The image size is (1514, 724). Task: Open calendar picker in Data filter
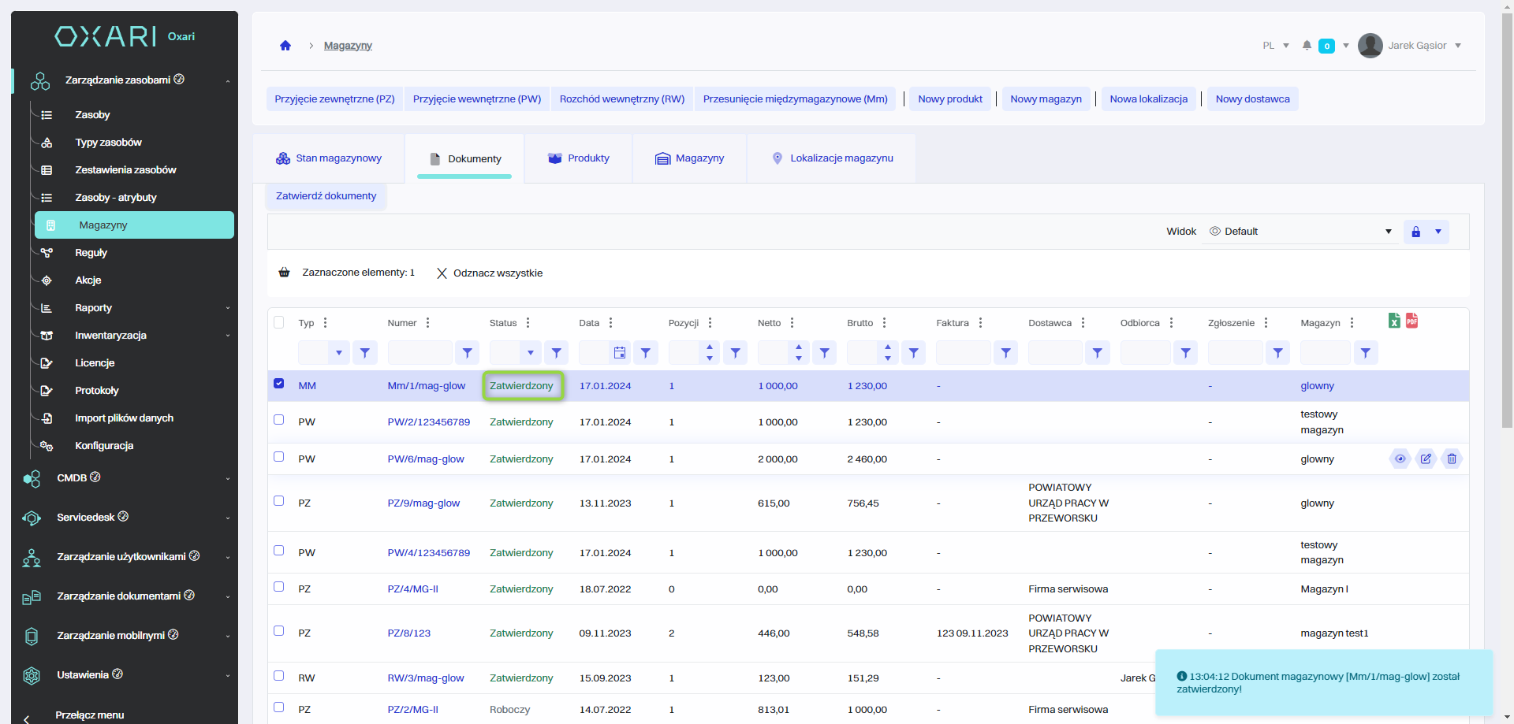click(620, 353)
